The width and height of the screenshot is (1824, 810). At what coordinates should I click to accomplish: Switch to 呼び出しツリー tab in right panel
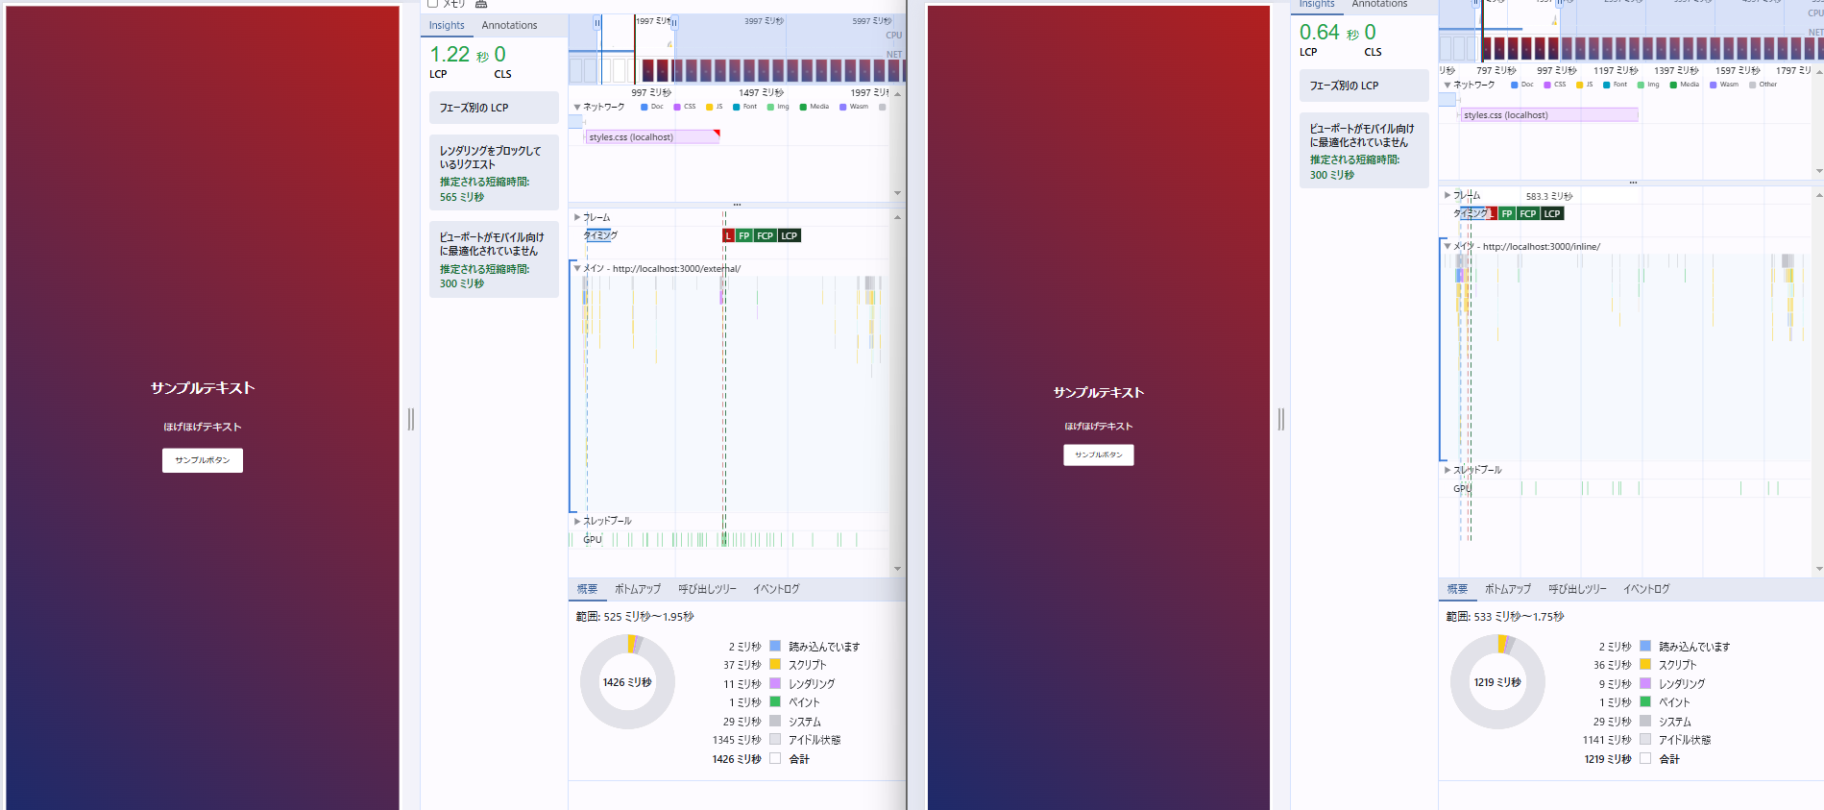click(1577, 589)
